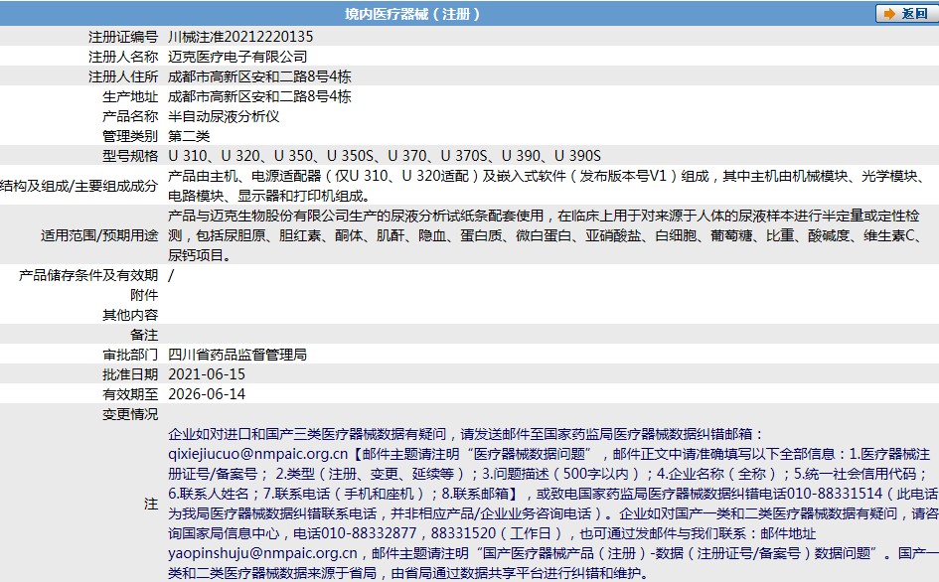Click phone number 010-88331514 in the note
Screen dimensions: 939x582
tap(835, 494)
